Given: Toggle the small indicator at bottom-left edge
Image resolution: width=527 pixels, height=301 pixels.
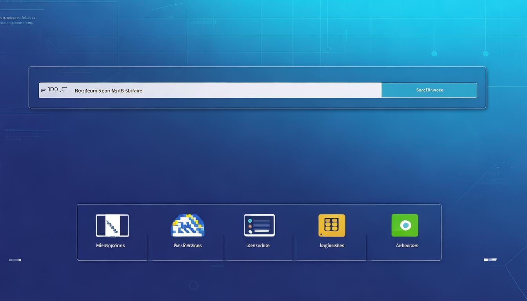Looking at the screenshot, I should click(15, 260).
